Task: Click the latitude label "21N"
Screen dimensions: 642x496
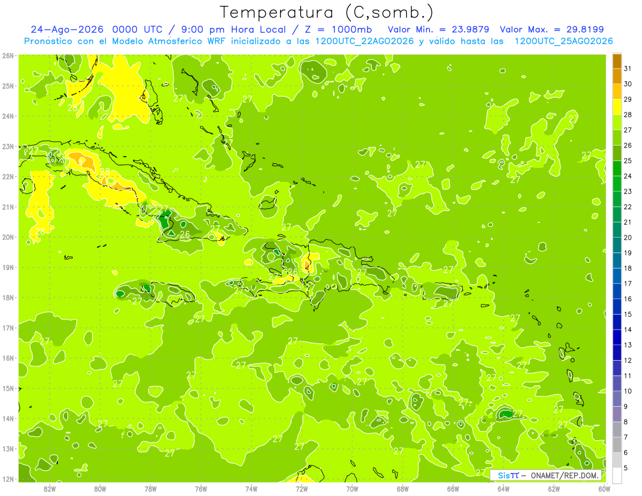Action: pyautogui.click(x=8, y=207)
